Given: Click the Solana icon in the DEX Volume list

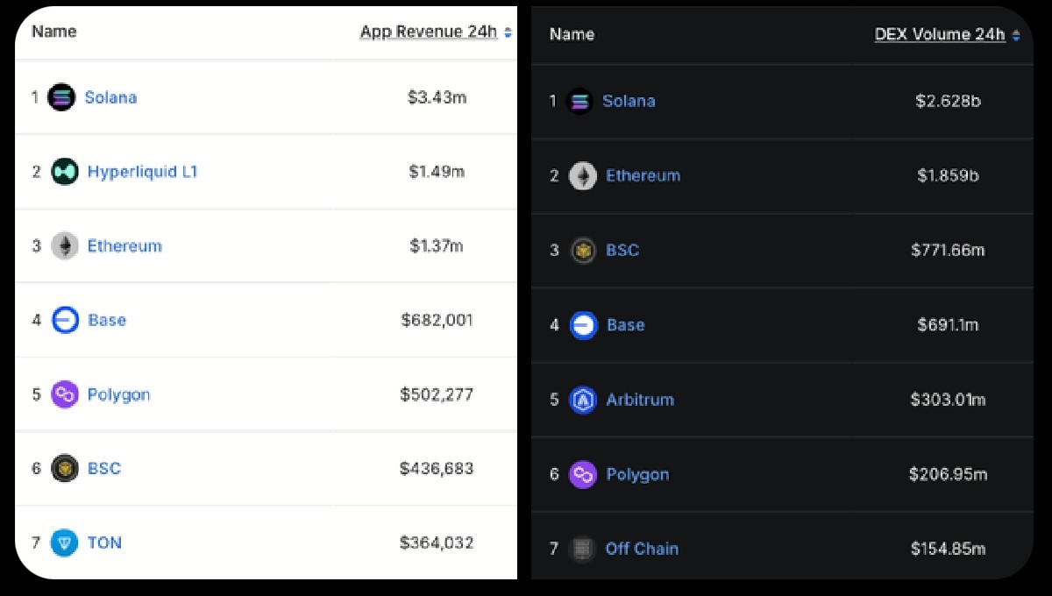Looking at the screenshot, I should 579,101.
